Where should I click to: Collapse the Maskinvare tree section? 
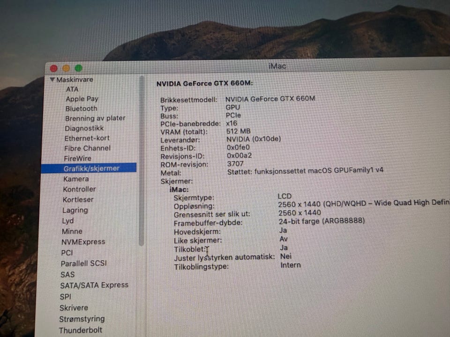click(52, 80)
